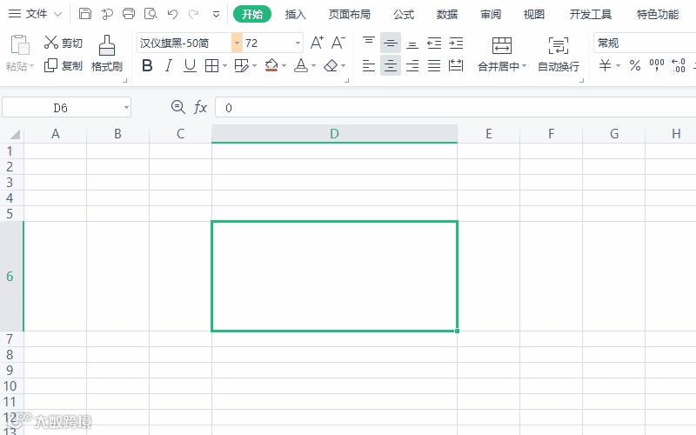Switch to 公式 ribbon tab
696x435 pixels.
coord(404,14)
